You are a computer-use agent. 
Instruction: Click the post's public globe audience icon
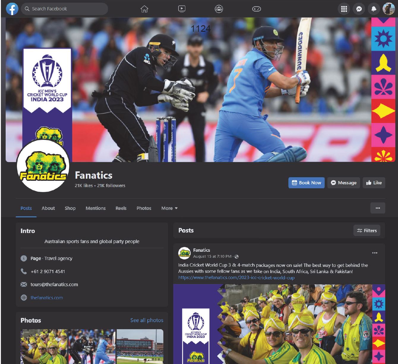236,257
